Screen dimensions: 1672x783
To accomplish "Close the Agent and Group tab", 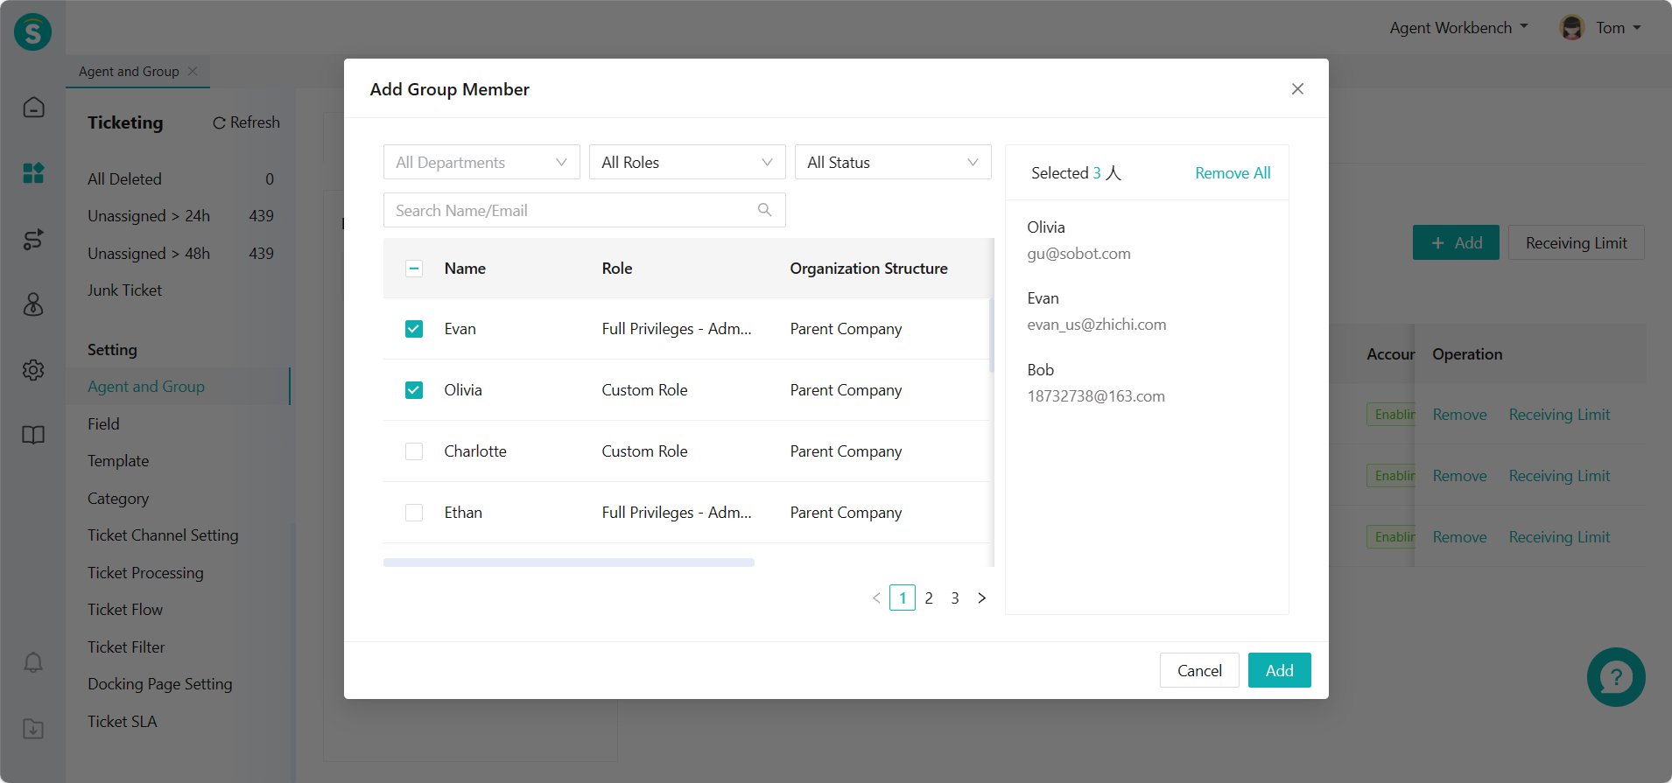I will click(193, 71).
